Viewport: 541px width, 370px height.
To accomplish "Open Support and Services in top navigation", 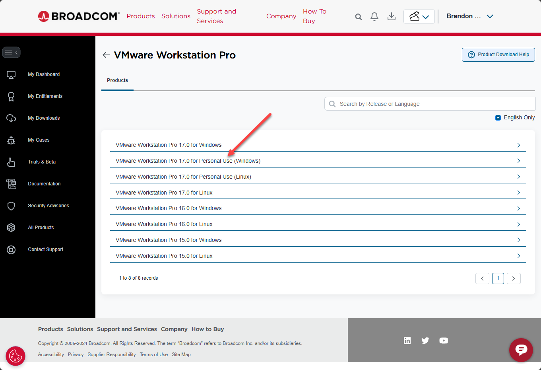I will [x=217, y=16].
